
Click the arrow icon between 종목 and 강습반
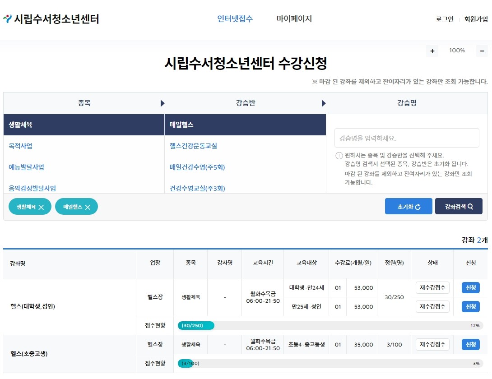(x=162, y=103)
